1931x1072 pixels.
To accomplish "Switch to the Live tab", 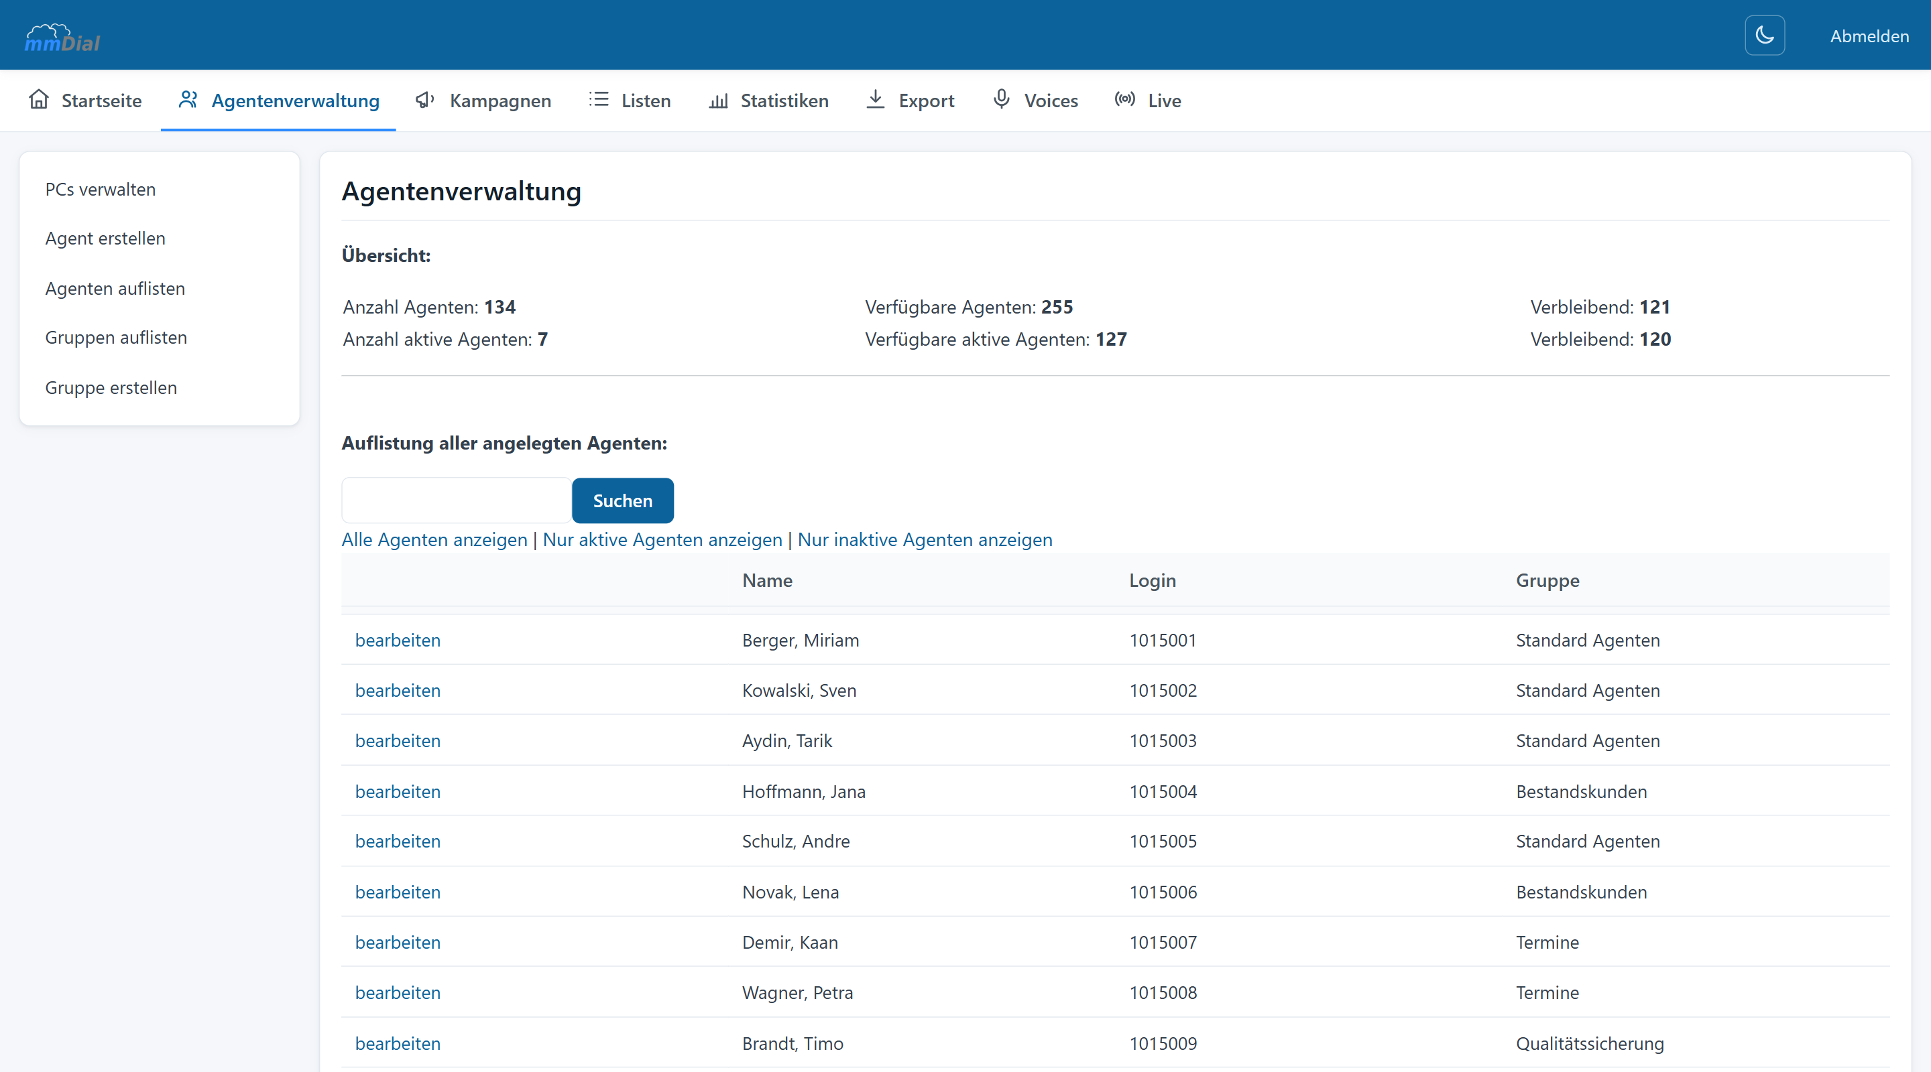I will click(1148, 100).
